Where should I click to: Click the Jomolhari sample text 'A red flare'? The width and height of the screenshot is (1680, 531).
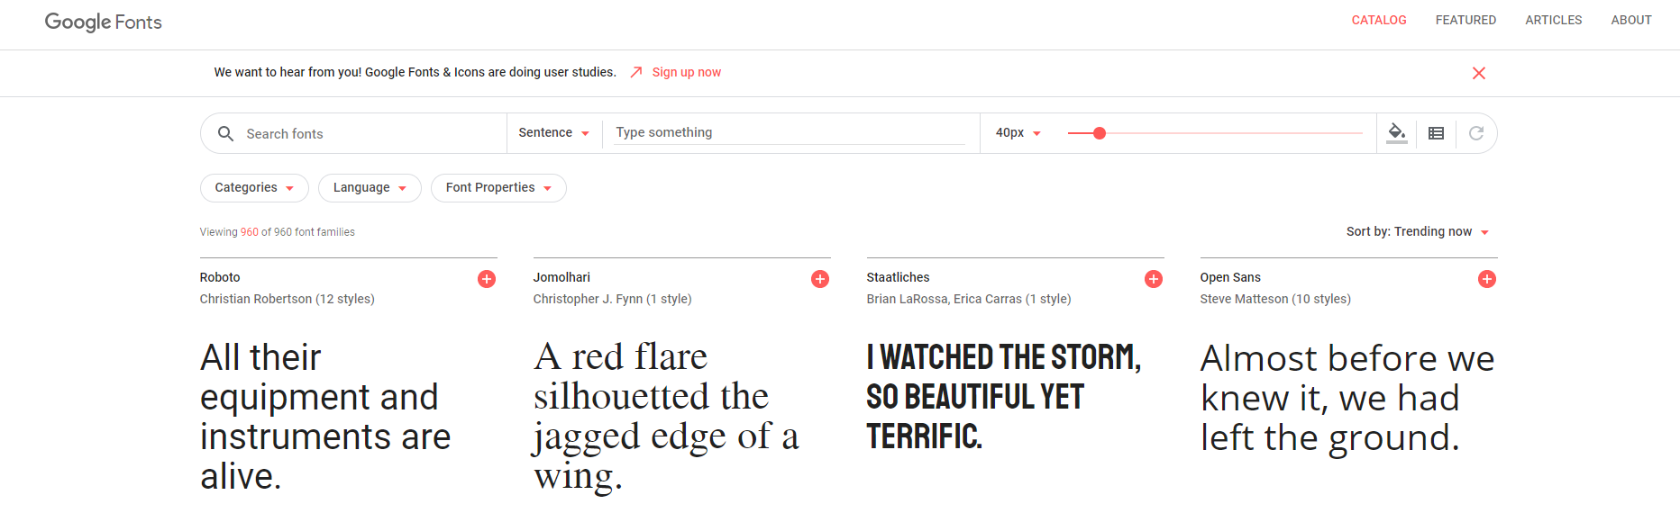666,417
